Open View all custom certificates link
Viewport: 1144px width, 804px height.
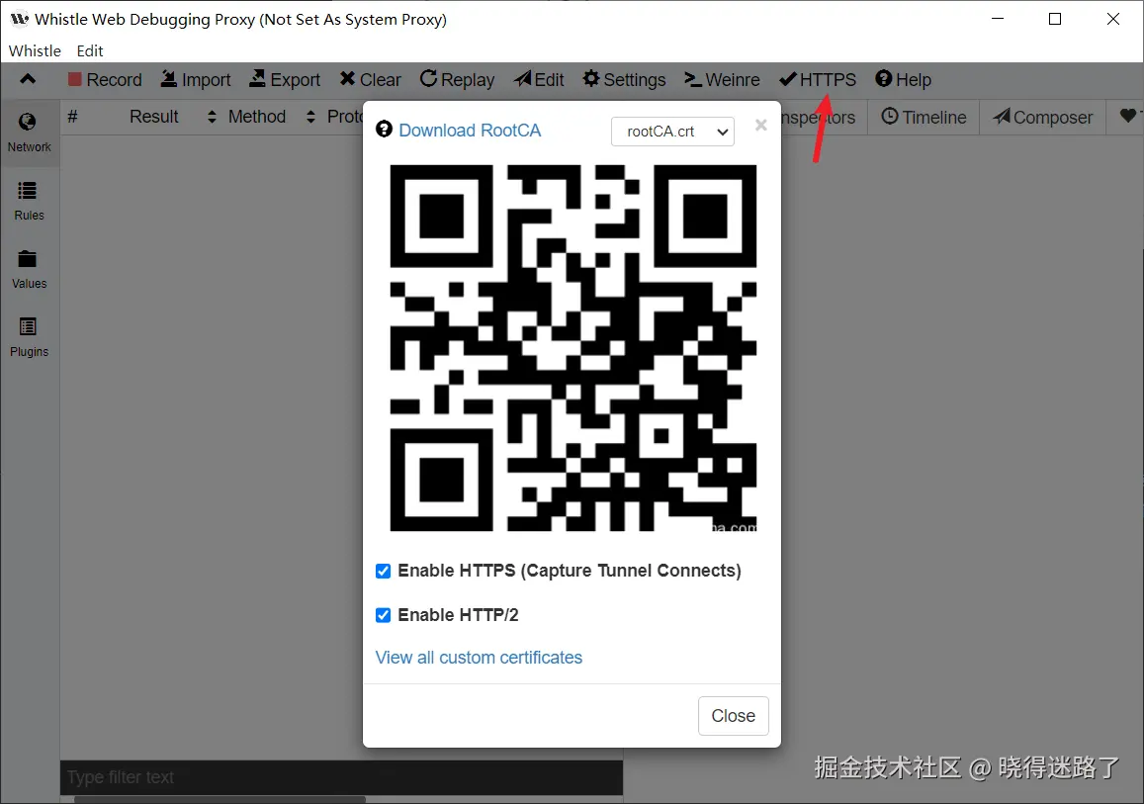click(479, 658)
